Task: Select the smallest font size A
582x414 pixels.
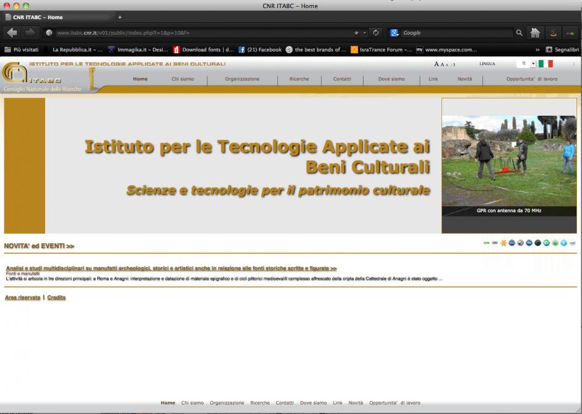Action: pos(447,65)
